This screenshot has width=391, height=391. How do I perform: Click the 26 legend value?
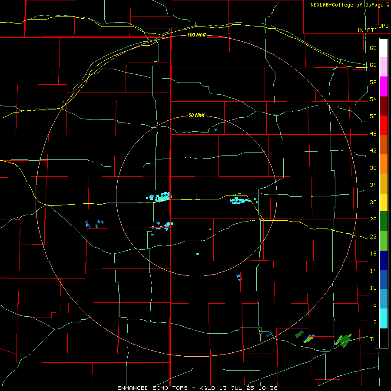click(x=373, y=219)
